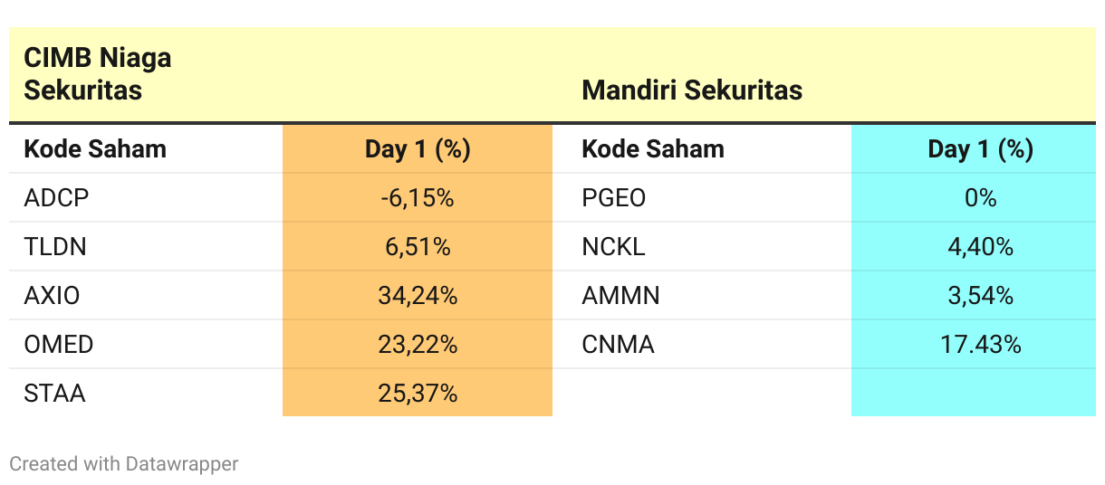
Task: Select the PGEO stock code cell
Action: [614, 198]
